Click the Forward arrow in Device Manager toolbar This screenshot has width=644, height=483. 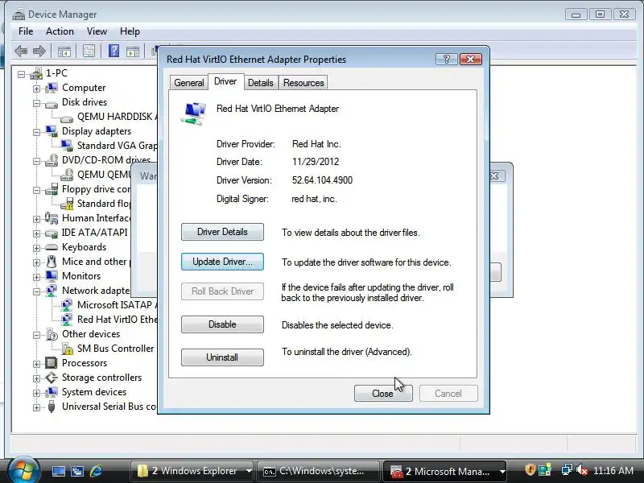click(39, 52)
